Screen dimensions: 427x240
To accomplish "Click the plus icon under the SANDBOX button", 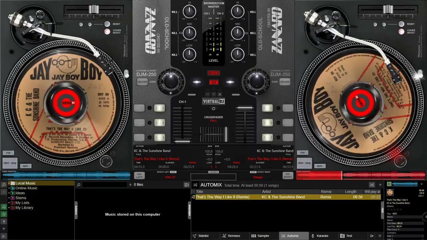I will click(x=213, y=94).
